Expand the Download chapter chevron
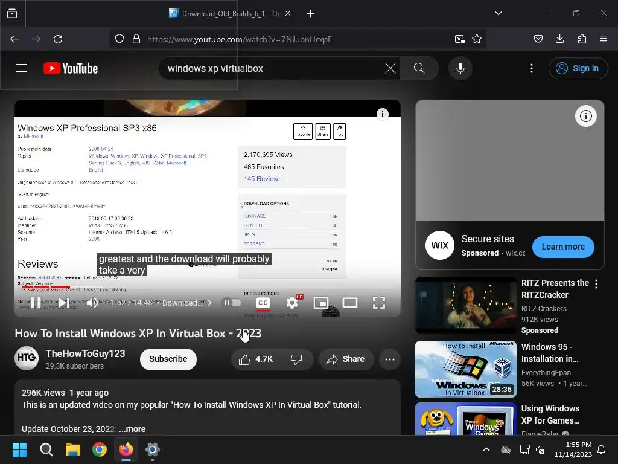Viewport: 618px width, 464px height. (209, 303)
